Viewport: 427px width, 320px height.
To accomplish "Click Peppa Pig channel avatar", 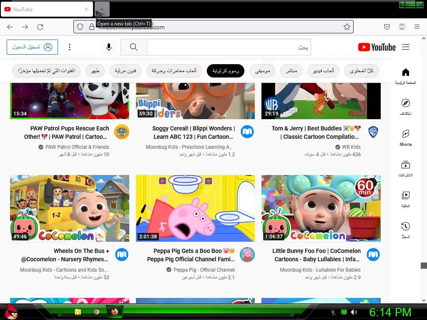I will tap(247, 255).
